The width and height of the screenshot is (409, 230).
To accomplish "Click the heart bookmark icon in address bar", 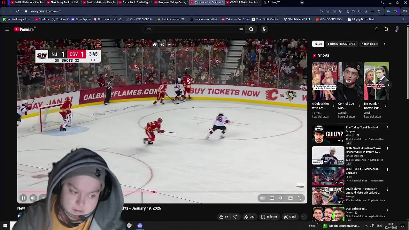I will point(360,11).
